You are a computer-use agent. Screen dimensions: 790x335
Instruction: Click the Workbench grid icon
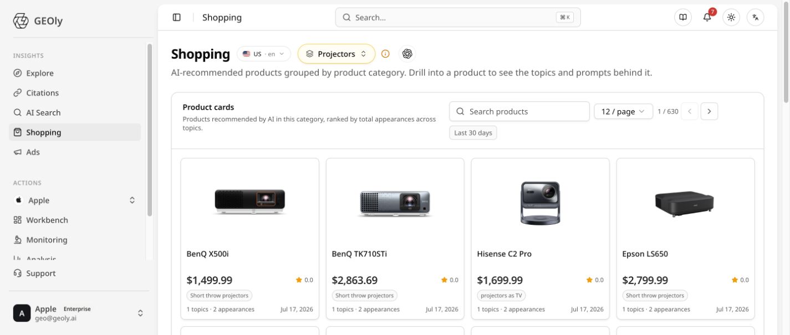tap(18, 220)
